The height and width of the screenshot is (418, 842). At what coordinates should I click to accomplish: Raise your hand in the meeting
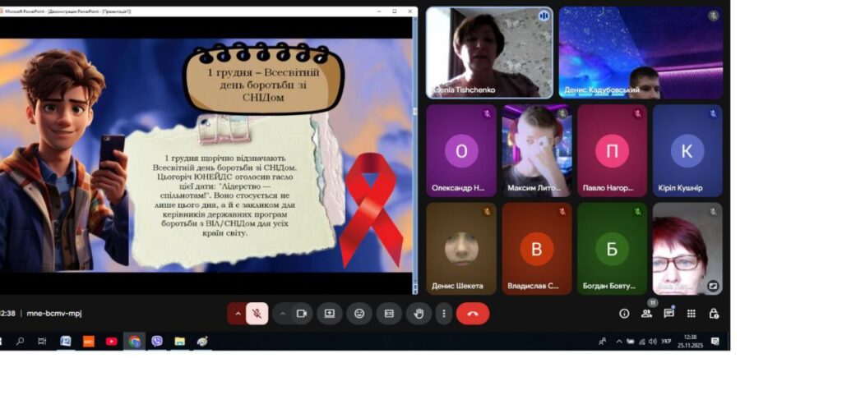coord(419,314)
